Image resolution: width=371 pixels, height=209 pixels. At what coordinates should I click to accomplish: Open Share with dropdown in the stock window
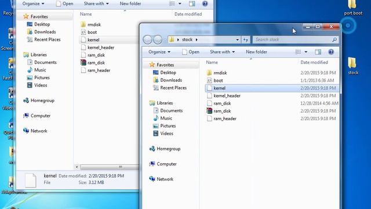coord(222,52)
